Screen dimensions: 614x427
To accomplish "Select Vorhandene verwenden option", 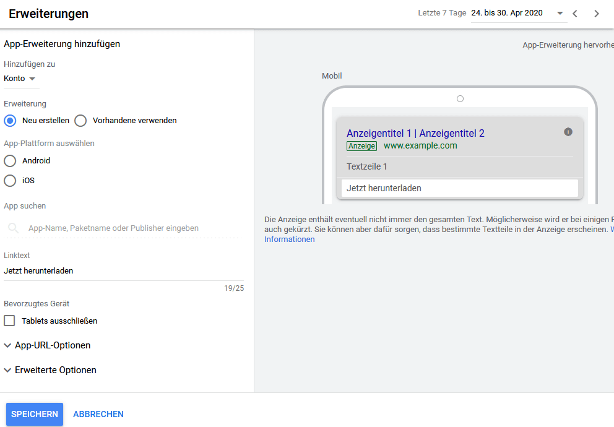I will point(80,121).
